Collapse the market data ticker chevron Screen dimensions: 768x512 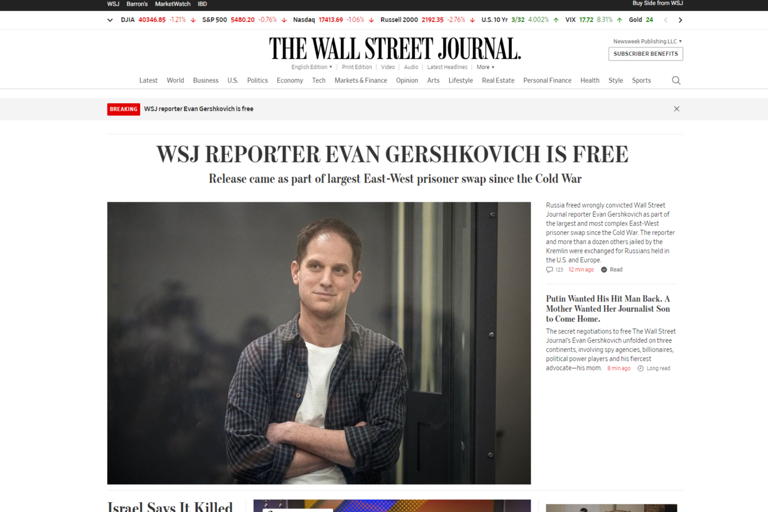point(110,20)
